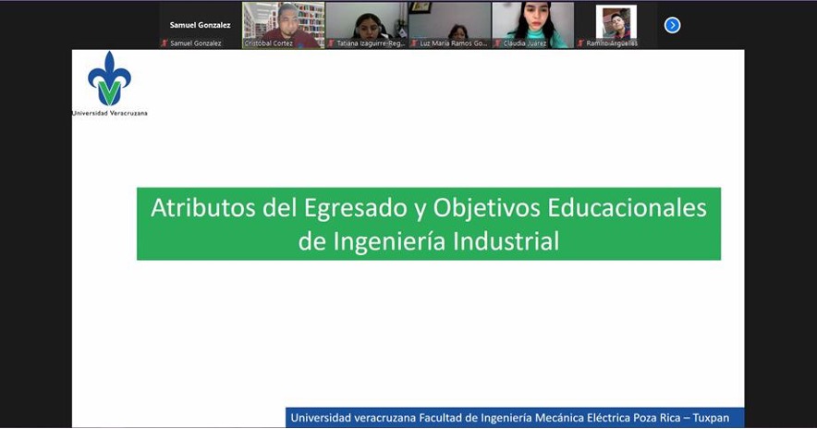Select Claudia Juarez's video thumbnail
817x429 pixels.
(x=532, y=20)
